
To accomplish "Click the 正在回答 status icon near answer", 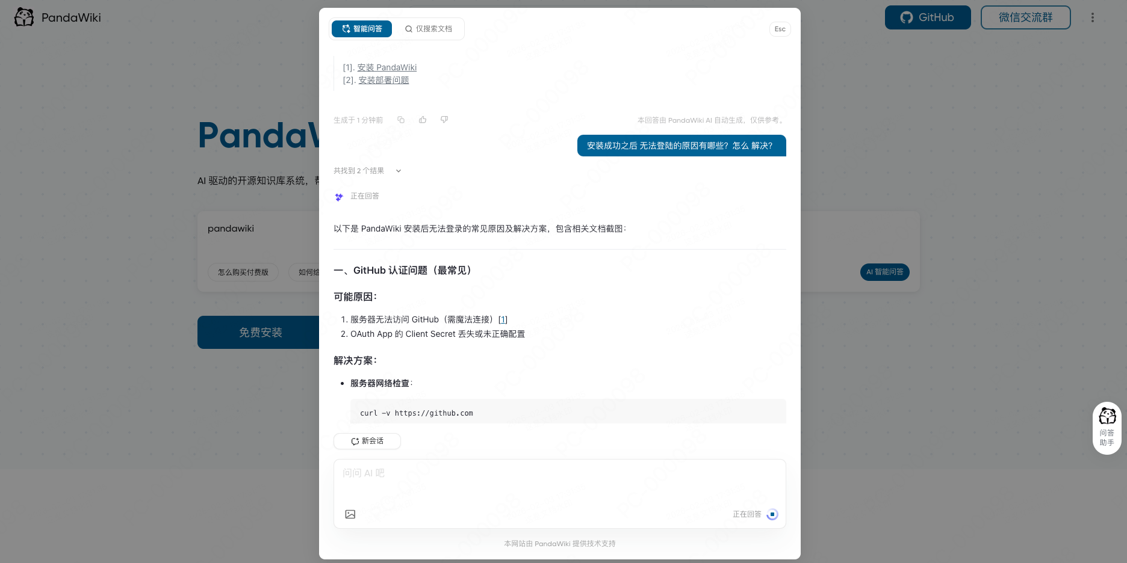I will click(339, 197).
